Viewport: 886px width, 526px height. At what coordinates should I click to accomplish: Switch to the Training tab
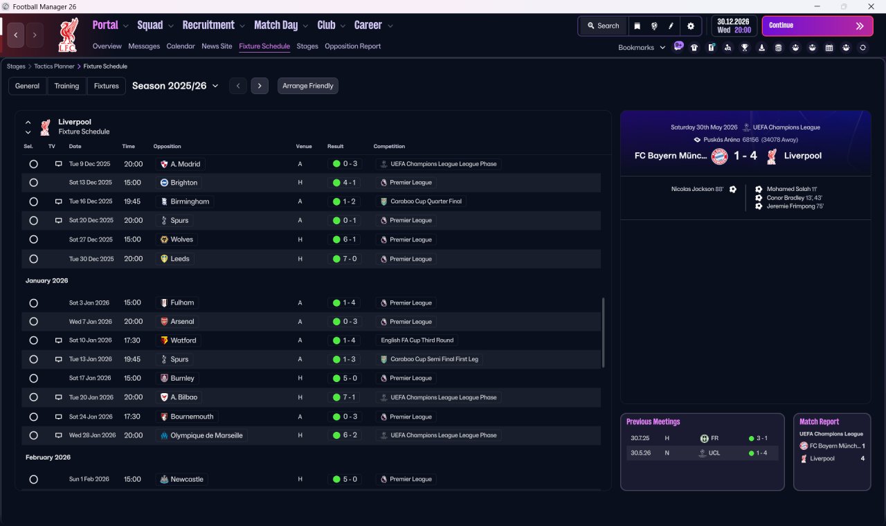(66, 86)
